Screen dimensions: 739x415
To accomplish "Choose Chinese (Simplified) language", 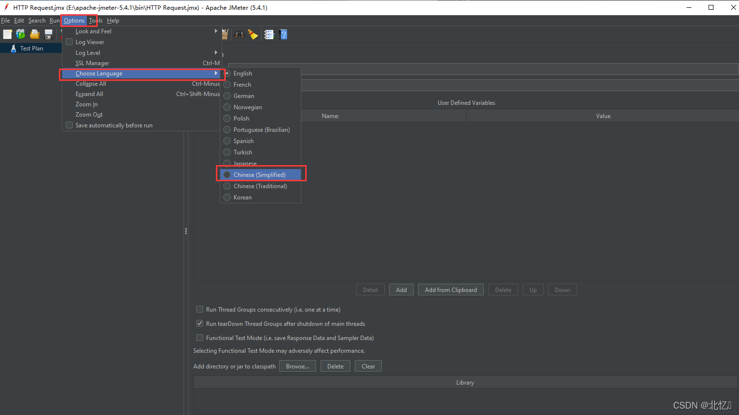I will (261, 175).
